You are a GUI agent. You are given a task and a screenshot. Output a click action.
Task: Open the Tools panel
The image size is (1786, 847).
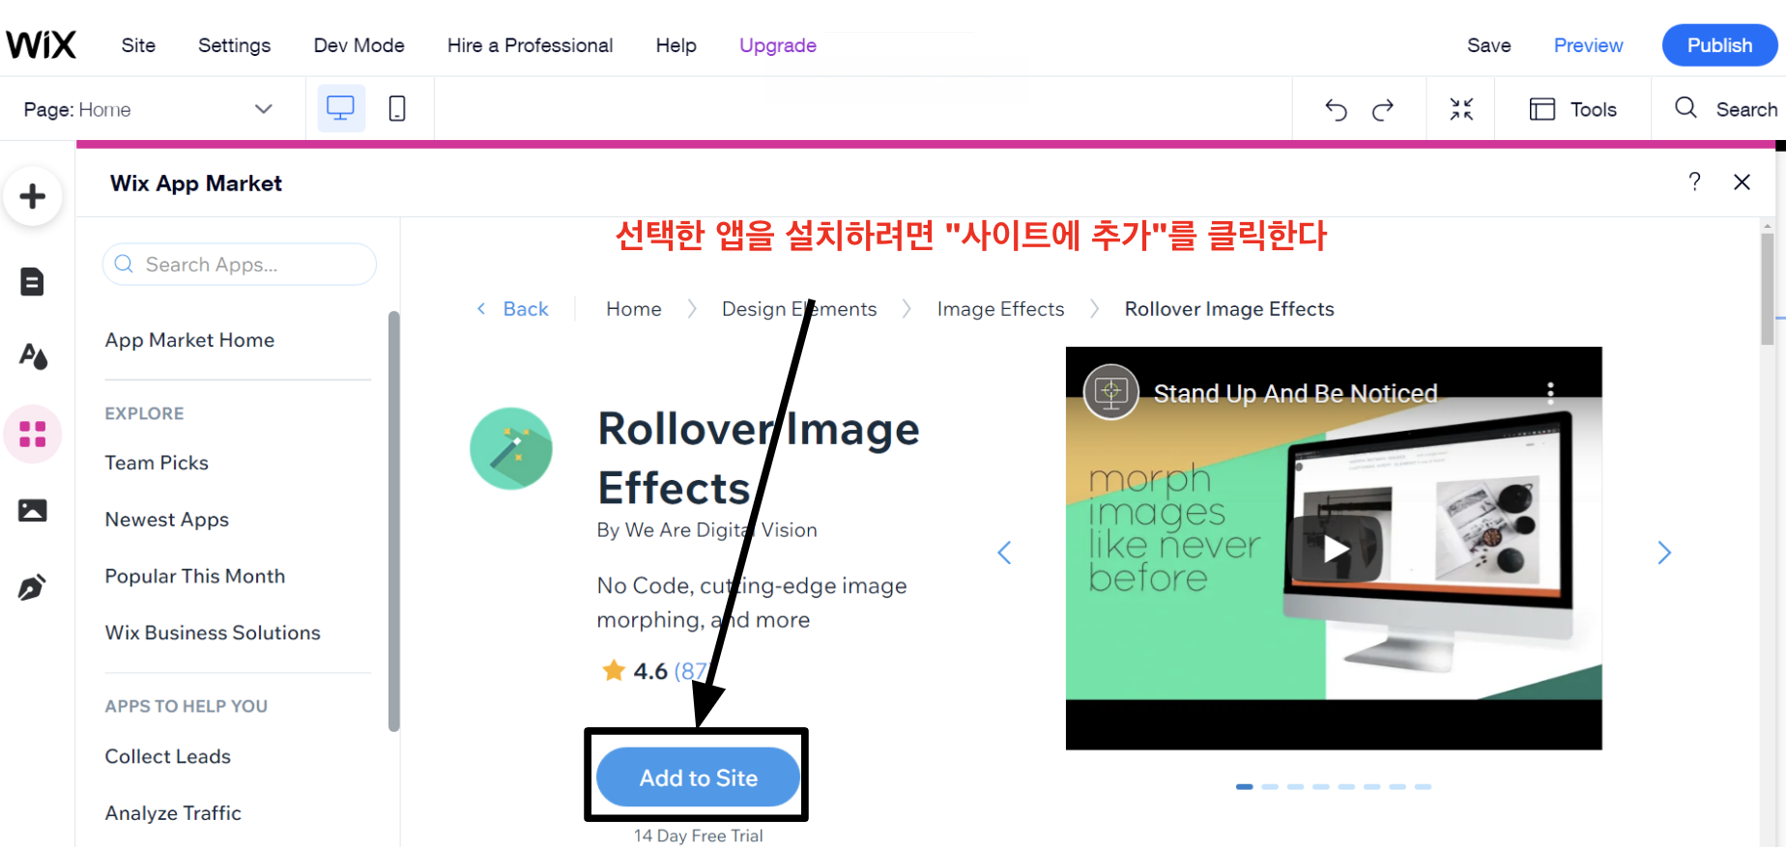coord(1573,109)
